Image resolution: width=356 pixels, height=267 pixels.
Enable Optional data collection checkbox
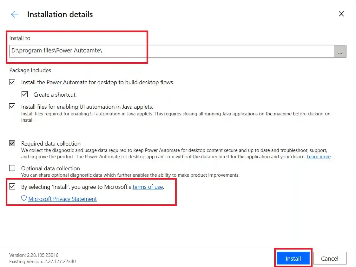click(x=12, y=168)
